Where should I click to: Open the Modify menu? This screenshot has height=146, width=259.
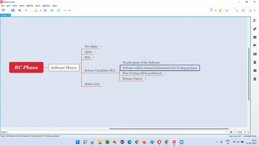(30, 6)
